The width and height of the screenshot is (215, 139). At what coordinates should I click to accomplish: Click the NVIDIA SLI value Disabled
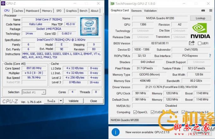[171, 106]
